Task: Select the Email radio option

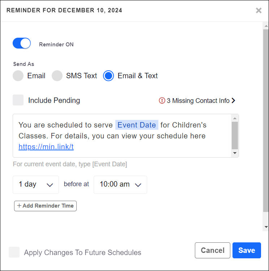Action: coord(18,76)
